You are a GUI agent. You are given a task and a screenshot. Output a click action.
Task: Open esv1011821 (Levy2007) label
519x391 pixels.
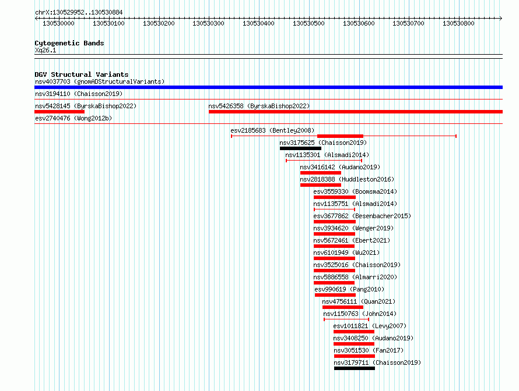(x=370, y=326)
